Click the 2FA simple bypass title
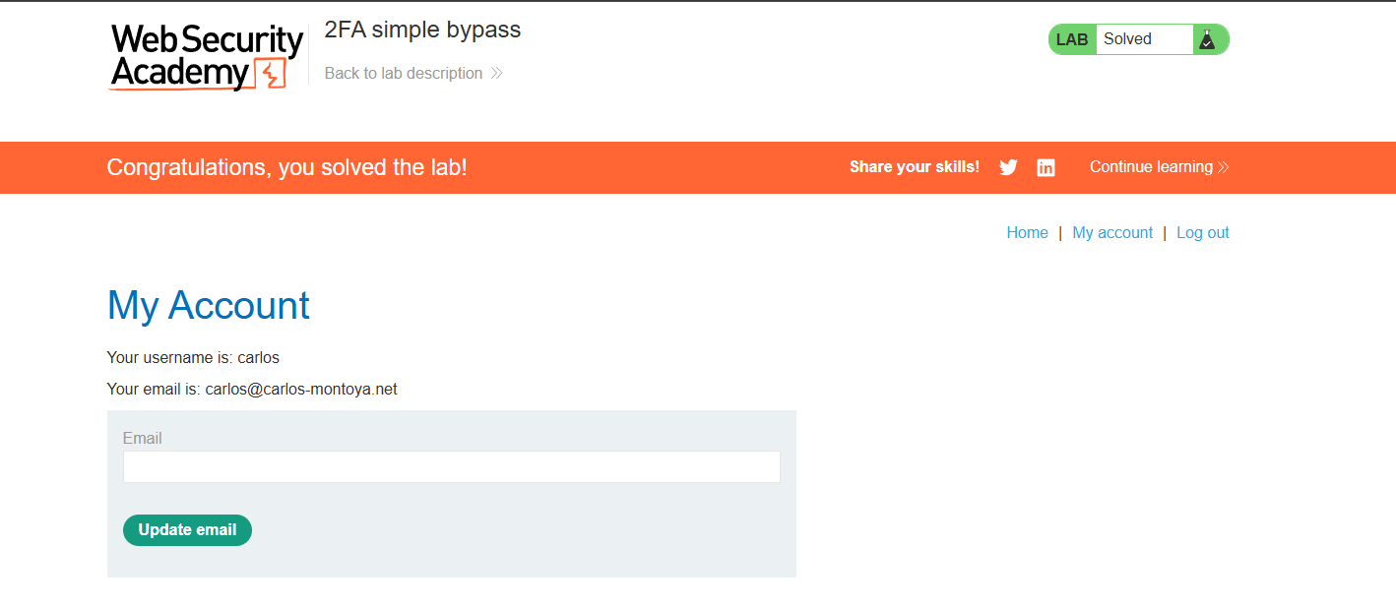This screenshot has height=608, width=1396. click(x=422, y=30)
